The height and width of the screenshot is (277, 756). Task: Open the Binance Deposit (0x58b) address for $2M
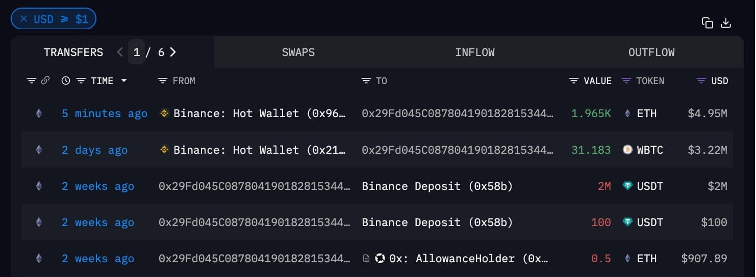point(437,186)
